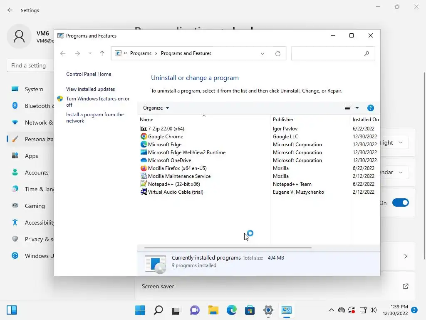The height and width of the screenshot is (320, 426).
Task: Launch Microsoft Edge from the taskbar
Action: 231,310
